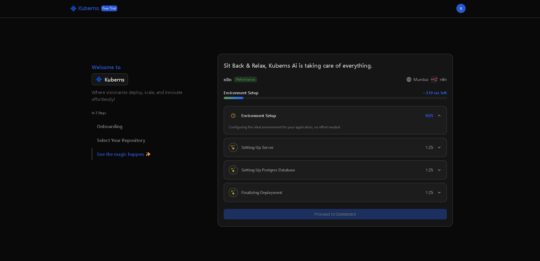The width and height of the screenshot is (540, 261).
Task: Click sparkle icon for Postgres Database step
Action: click(233, 170)
